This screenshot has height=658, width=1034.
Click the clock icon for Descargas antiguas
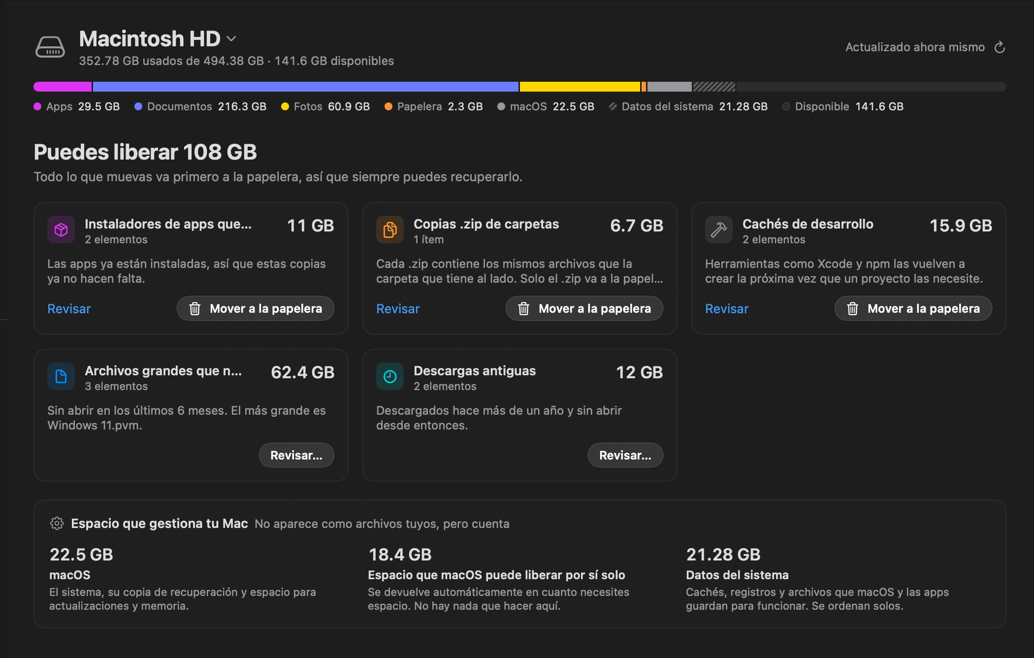[x=390, y=376]
